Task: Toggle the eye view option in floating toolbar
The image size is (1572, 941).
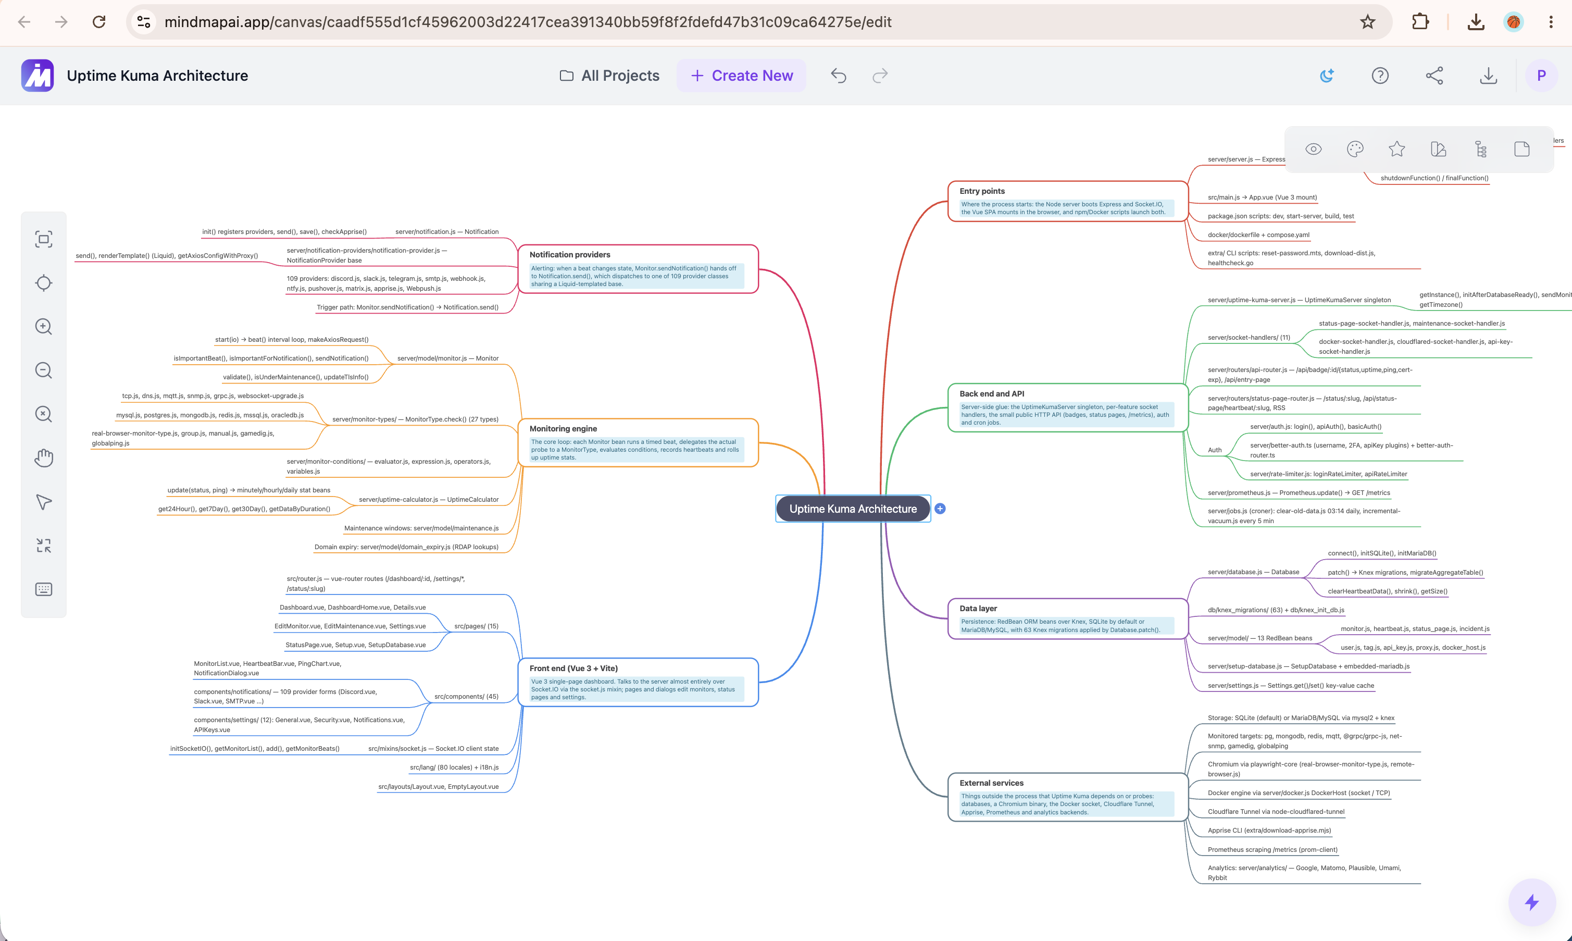Action: [1313, 149]
